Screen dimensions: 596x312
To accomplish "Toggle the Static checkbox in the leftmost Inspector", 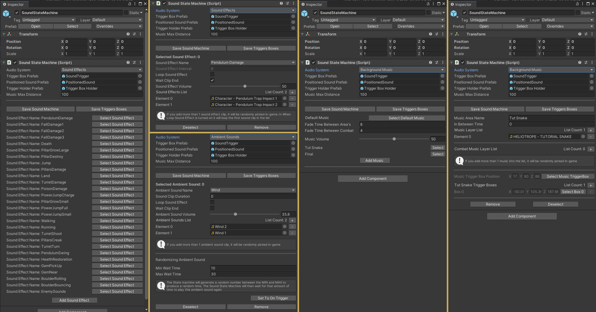I will coord(126,13).
